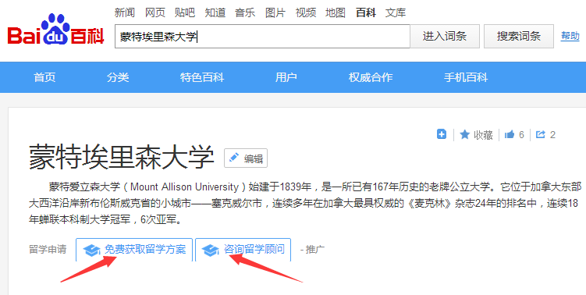Screen dimensions: 586x295
Task: Open the 图片 images link
Action: coord(275,12)
